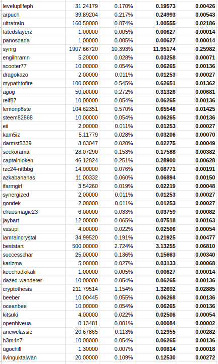Select the cell containing username synrg
Image resolution: width=218 pixels, height=364 pixels.
tap(33, 49)
